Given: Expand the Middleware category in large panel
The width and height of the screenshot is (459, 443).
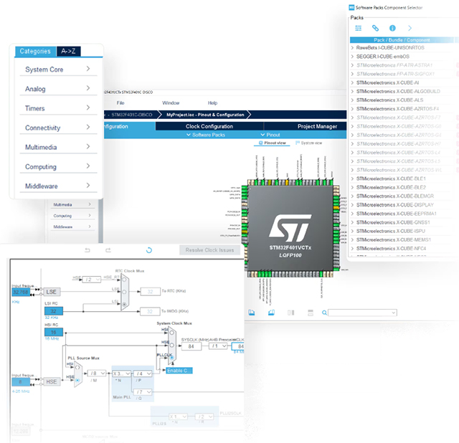Looking at the screenshot, I should click(x=58, y=186).
